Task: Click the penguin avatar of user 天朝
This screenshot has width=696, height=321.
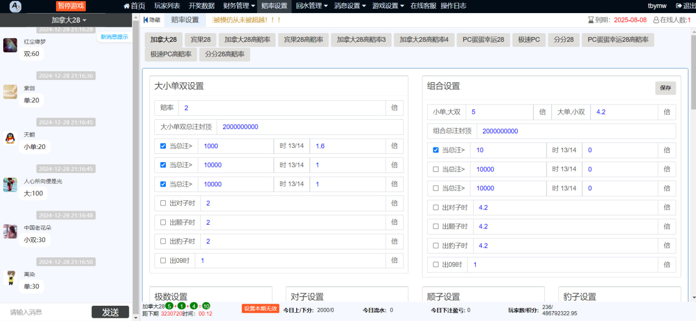Action: click(10, 139)
